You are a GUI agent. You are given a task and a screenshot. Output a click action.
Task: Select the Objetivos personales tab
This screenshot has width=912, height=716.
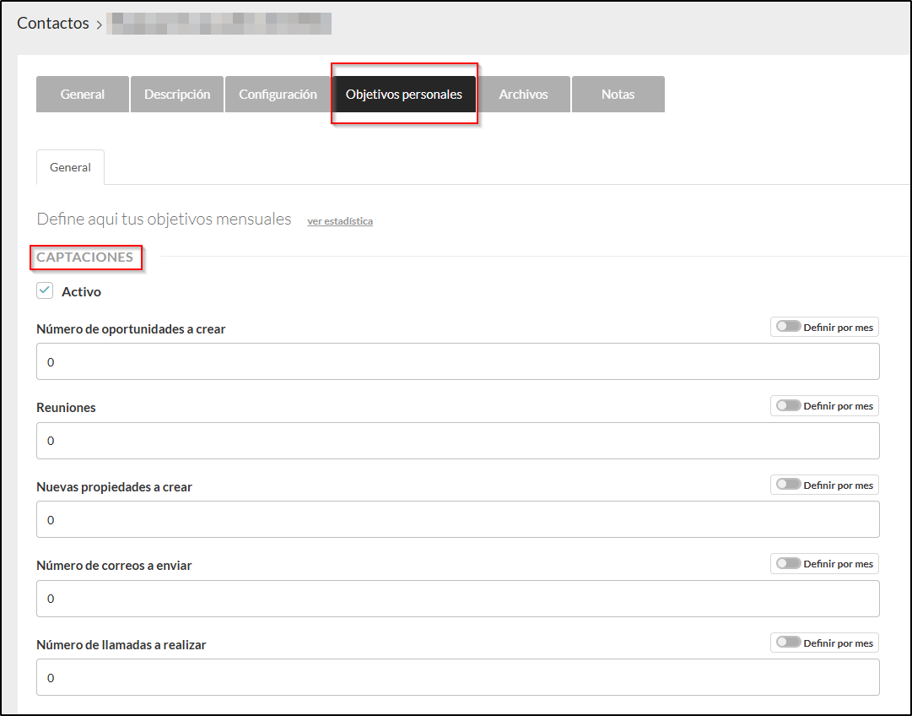(404, 95)
